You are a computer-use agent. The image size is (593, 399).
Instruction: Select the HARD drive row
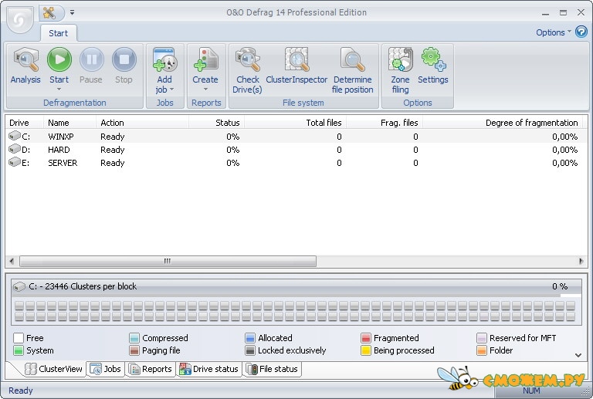(x=296, y=150)
